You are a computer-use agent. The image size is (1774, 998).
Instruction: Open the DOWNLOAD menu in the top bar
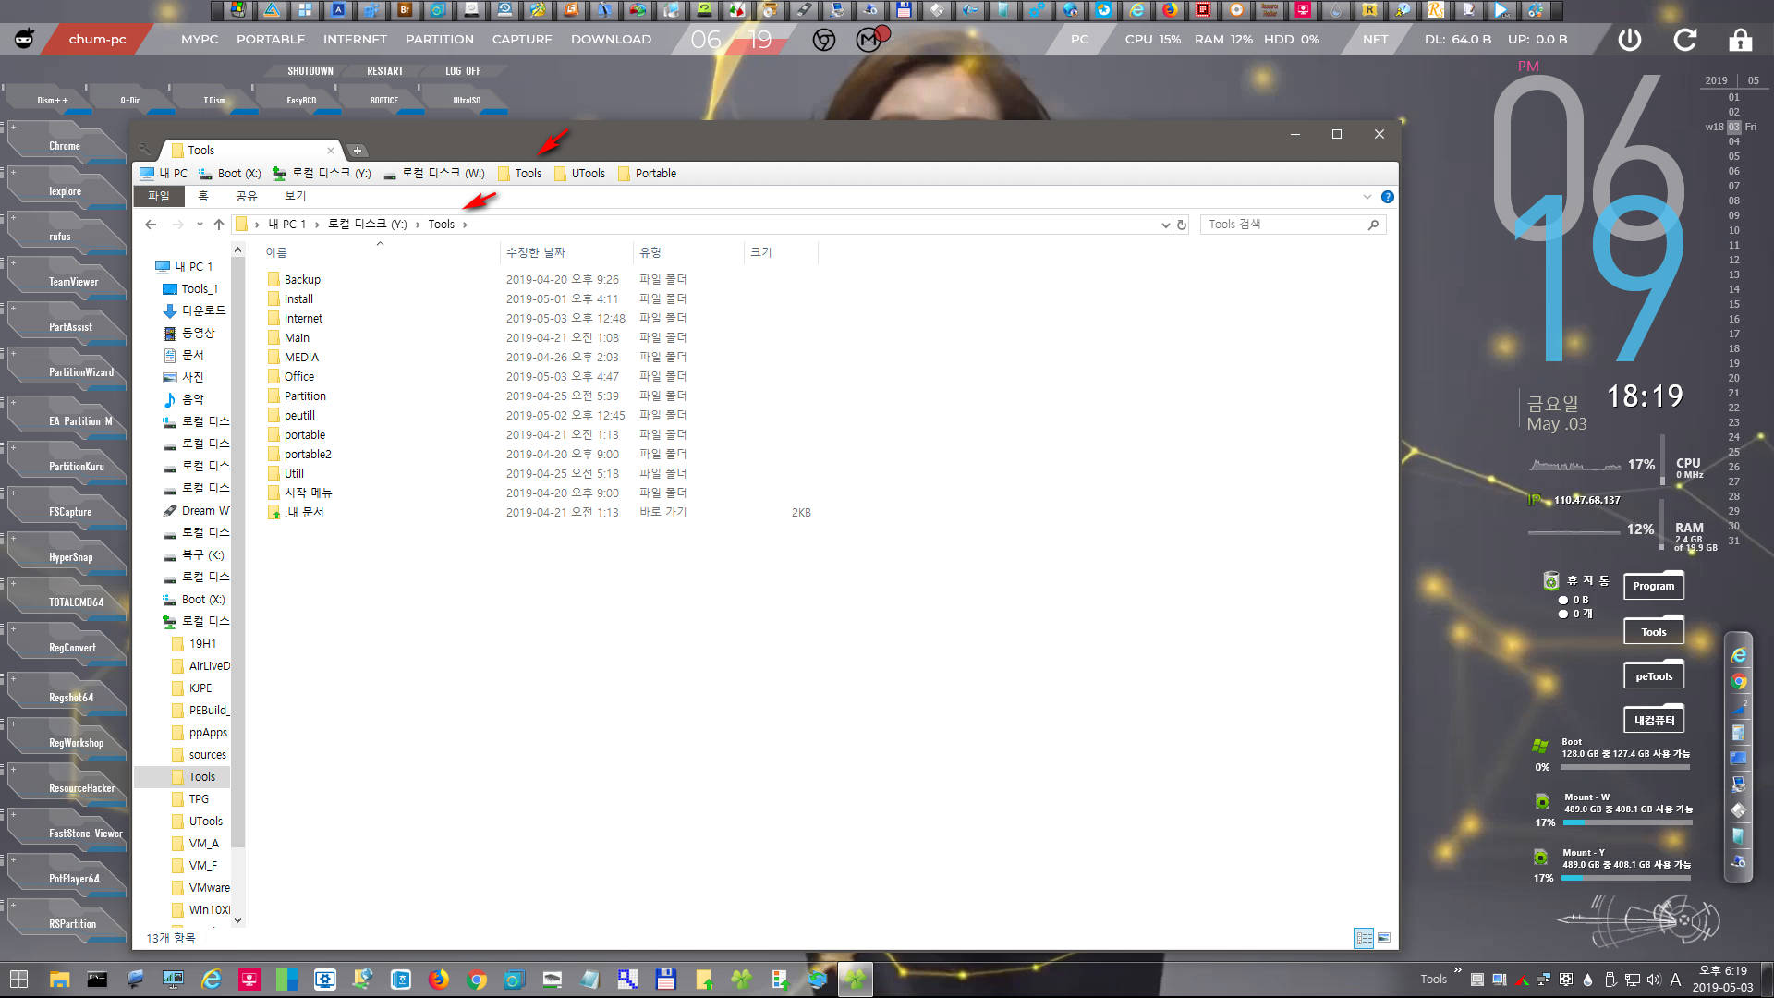point(611,39)
